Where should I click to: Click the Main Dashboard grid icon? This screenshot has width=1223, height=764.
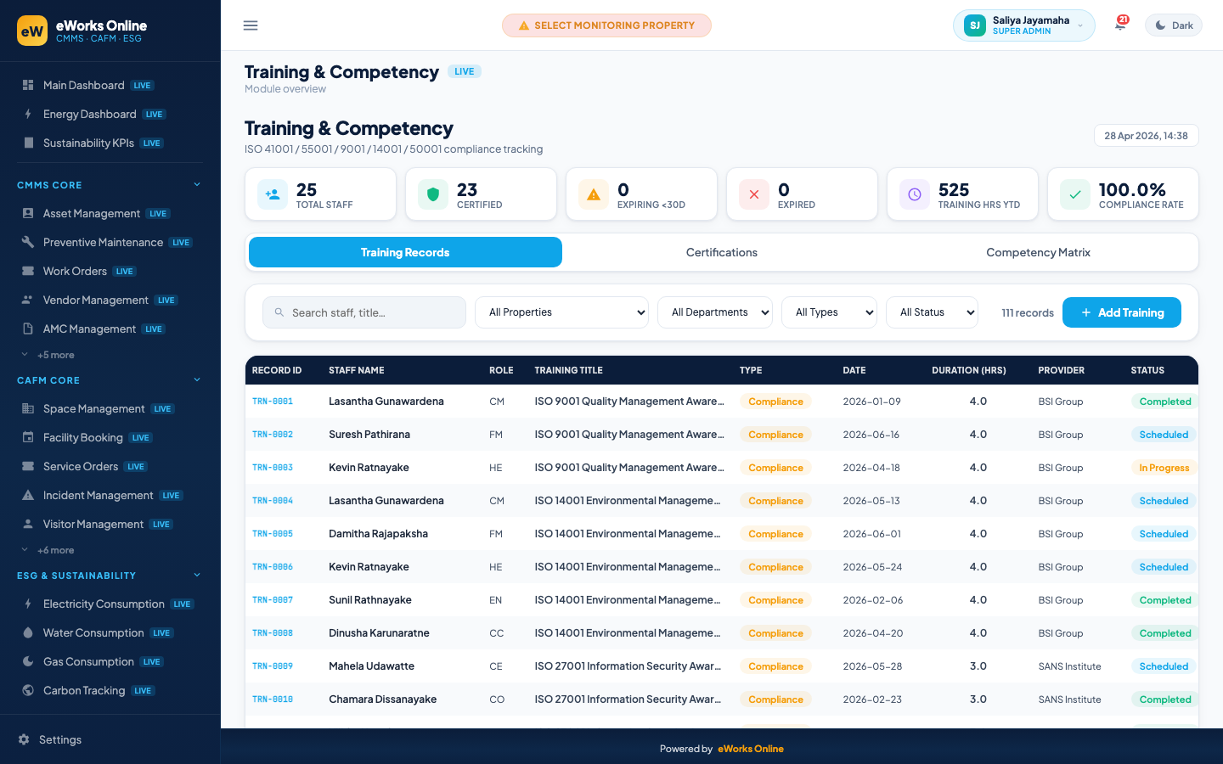[x=28, y=85]
